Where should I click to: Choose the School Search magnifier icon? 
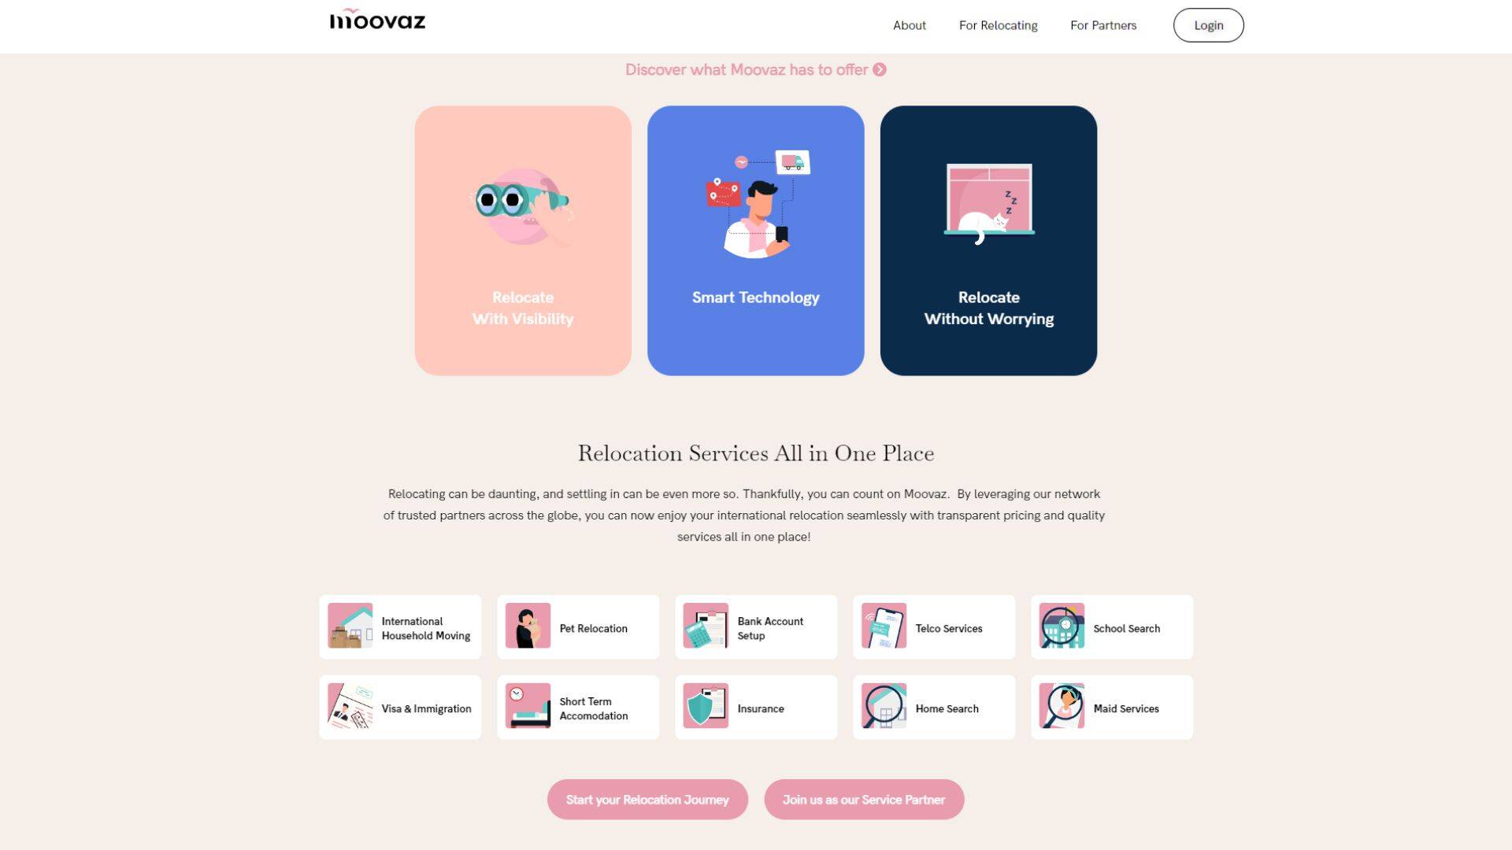click(x=1062, y=626)
